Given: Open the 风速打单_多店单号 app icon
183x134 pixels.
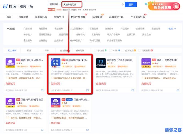Looking at the screenshot, I should click(10, 63).
